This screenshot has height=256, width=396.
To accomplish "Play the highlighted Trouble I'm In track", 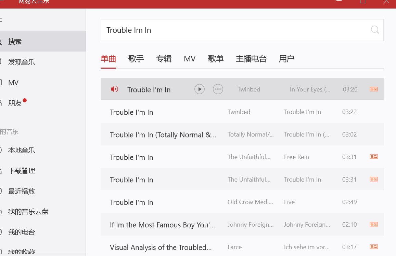I will click(199, 89).
